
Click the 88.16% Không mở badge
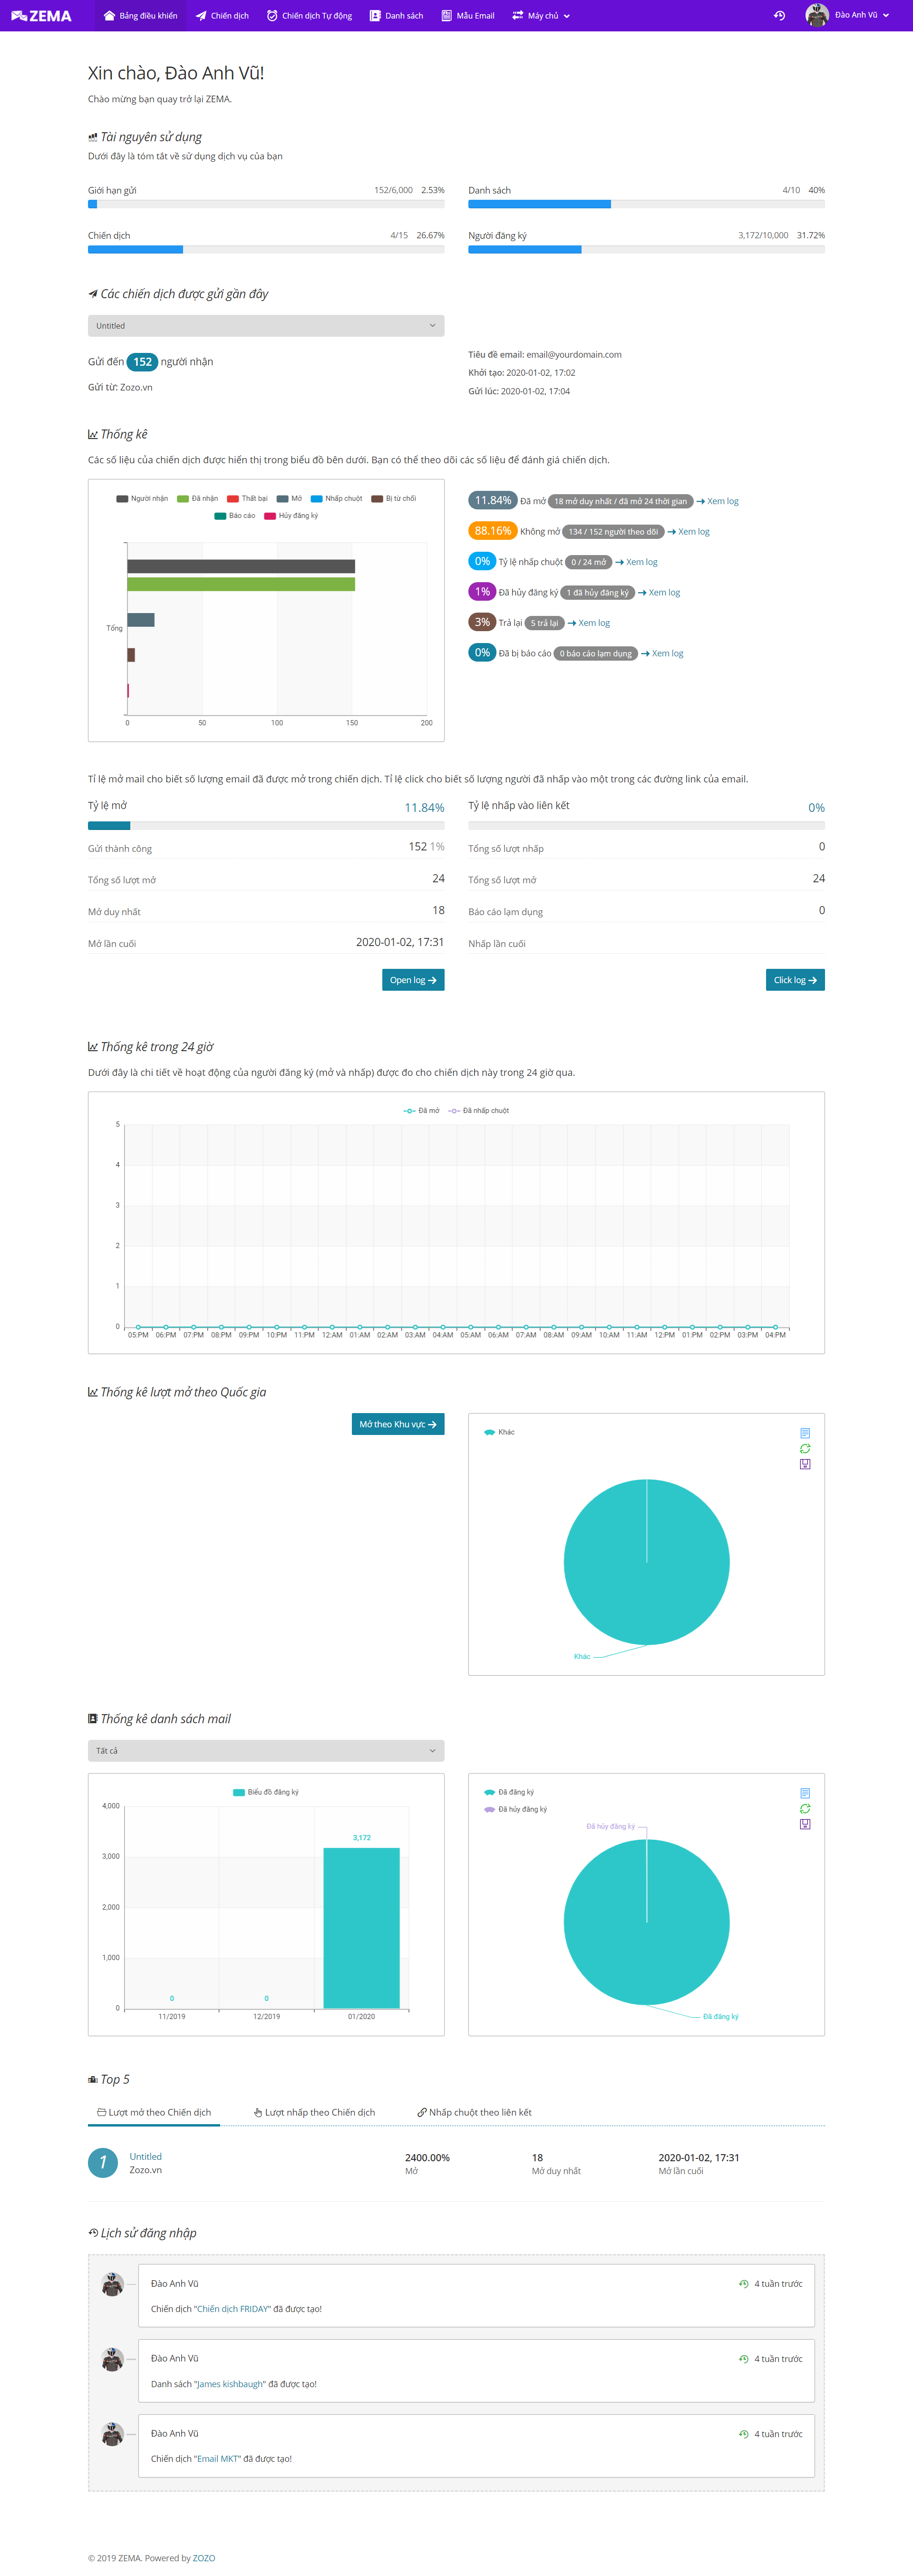[x=493, y=531]
